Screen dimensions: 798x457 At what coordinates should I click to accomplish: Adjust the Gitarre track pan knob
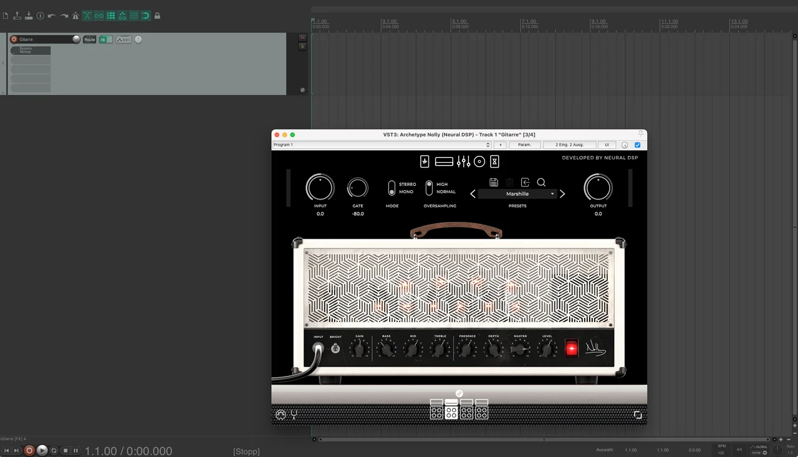138,40
